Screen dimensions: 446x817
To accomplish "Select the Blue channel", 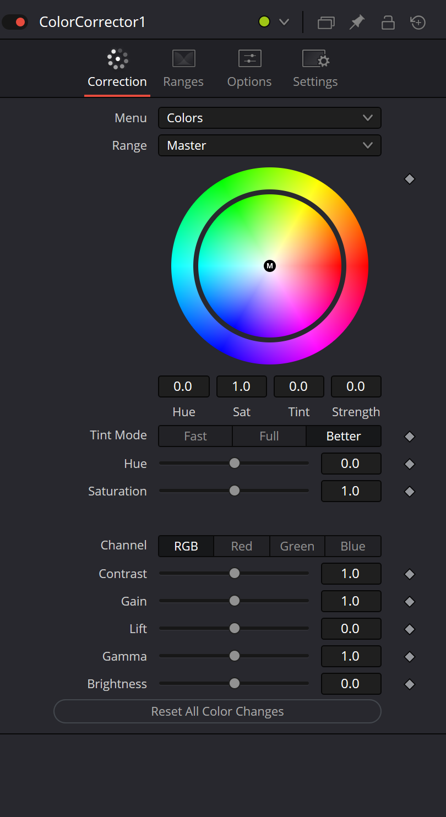I will [353, 546].
